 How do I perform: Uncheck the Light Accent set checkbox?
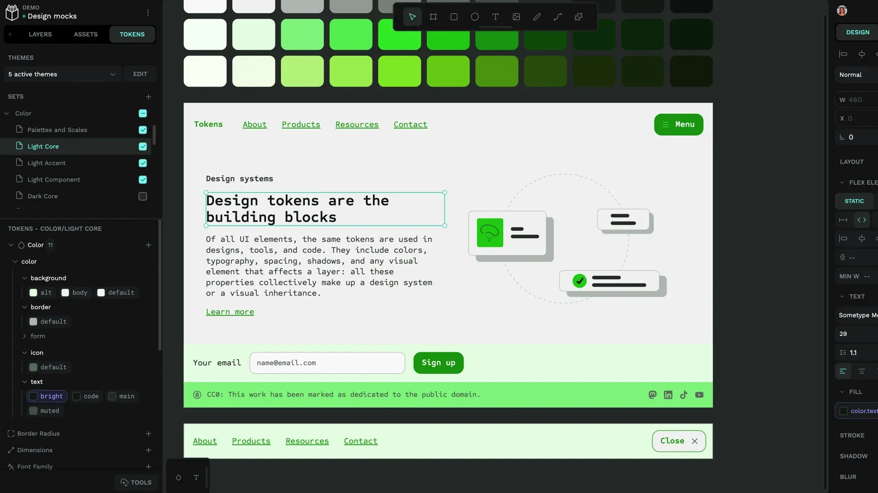click(x=143, y=163)
